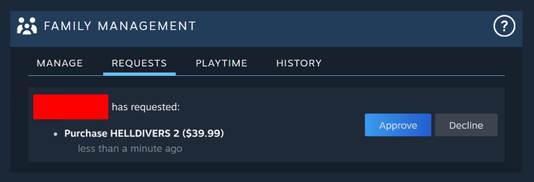Click the bullet point before Purchase
534x182 pixels.
[56, 134]
